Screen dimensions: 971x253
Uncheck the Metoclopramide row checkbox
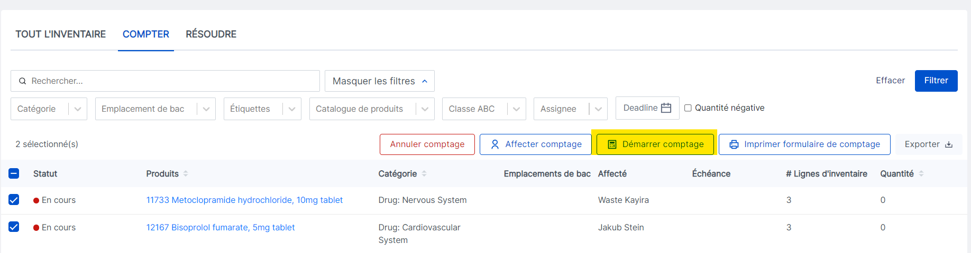[x=14, y=200]
